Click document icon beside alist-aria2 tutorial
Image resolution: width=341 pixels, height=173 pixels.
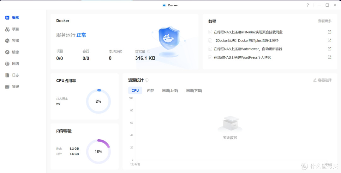point(210,32)
